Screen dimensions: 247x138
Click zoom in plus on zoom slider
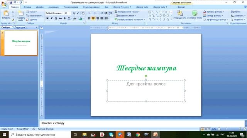pyautogui.click(x=240, y=129)
